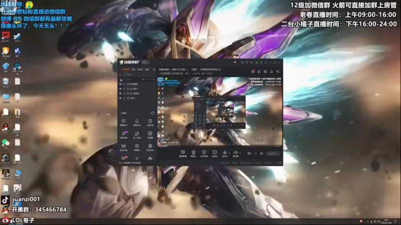The height and width of the screenshot is (225, 401).
Task: Edit the stream category pencil below the title
Action: coord(181,73)
